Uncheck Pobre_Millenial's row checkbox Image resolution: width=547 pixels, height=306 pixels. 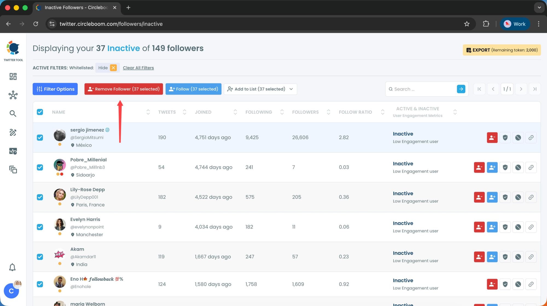coord(40,167)
